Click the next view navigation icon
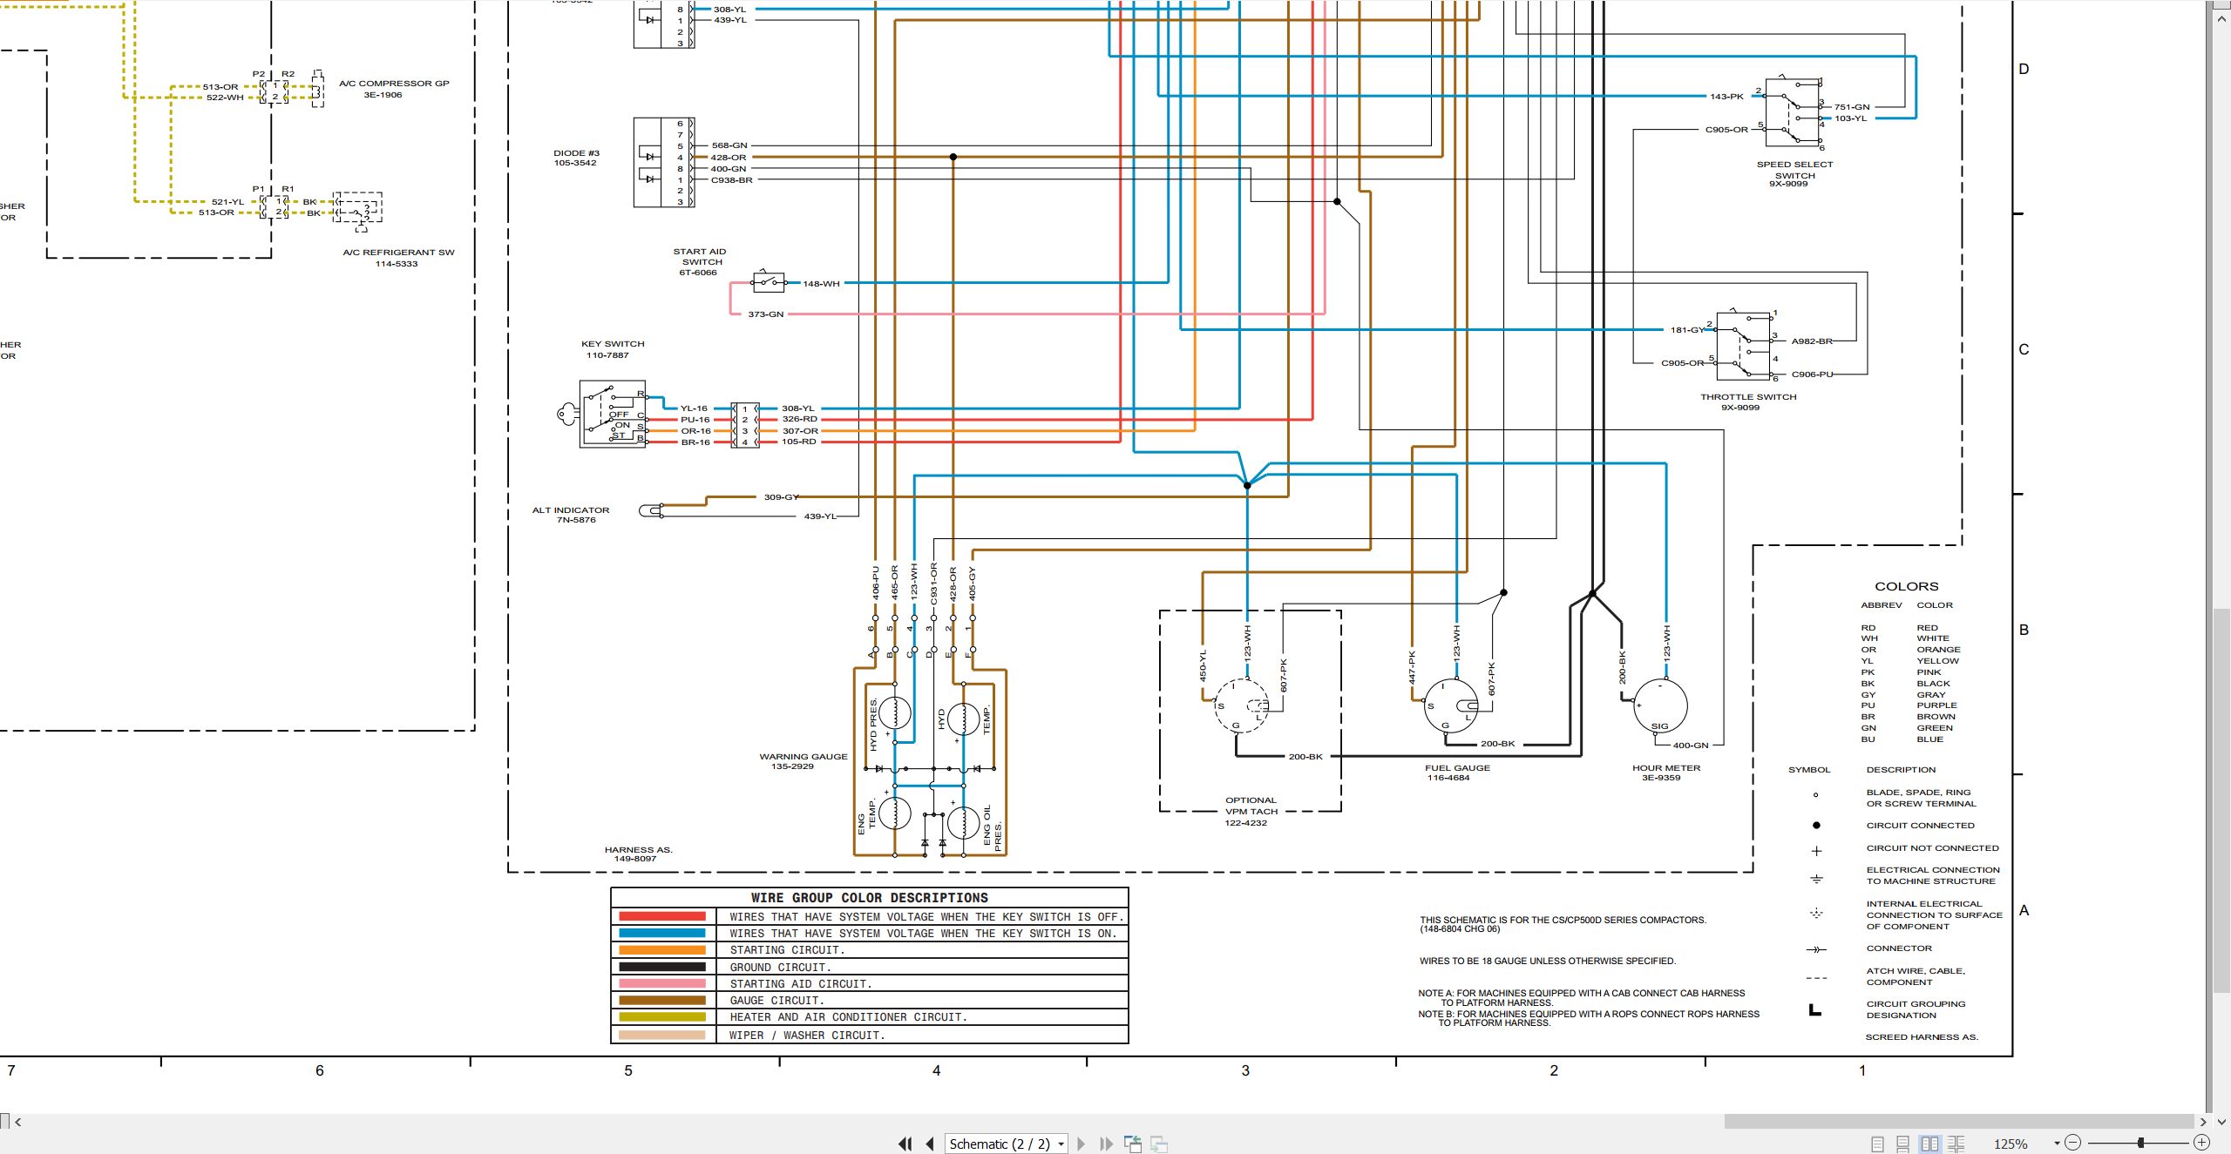The height and width of the screenshot is (1154, 2231). (x=1159, y=1144)
